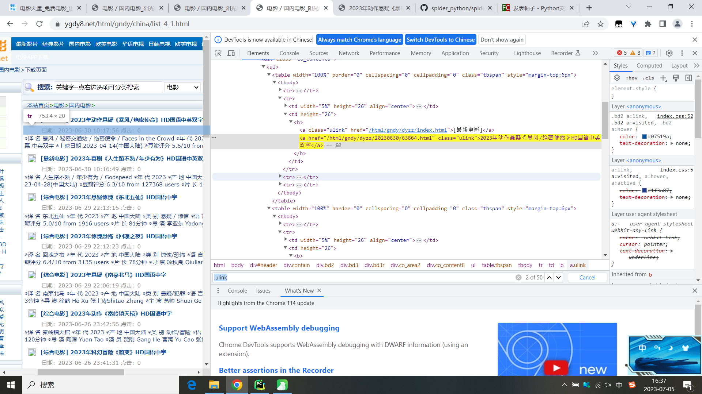Click Switch DevTools to Chinese button
The image size is (702, 394).
coord(440,39)
